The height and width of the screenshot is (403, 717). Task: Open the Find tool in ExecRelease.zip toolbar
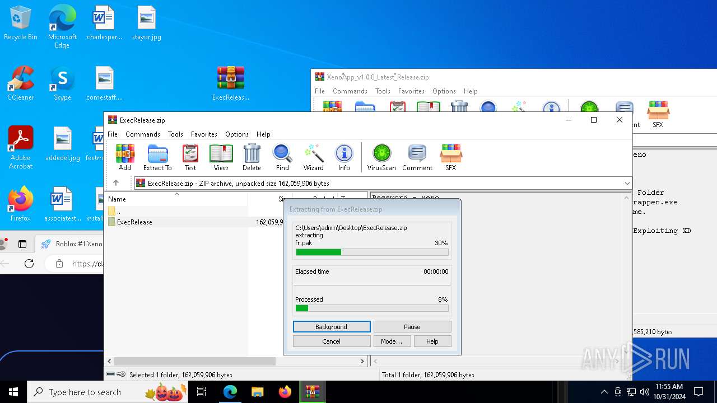[282, 157]
